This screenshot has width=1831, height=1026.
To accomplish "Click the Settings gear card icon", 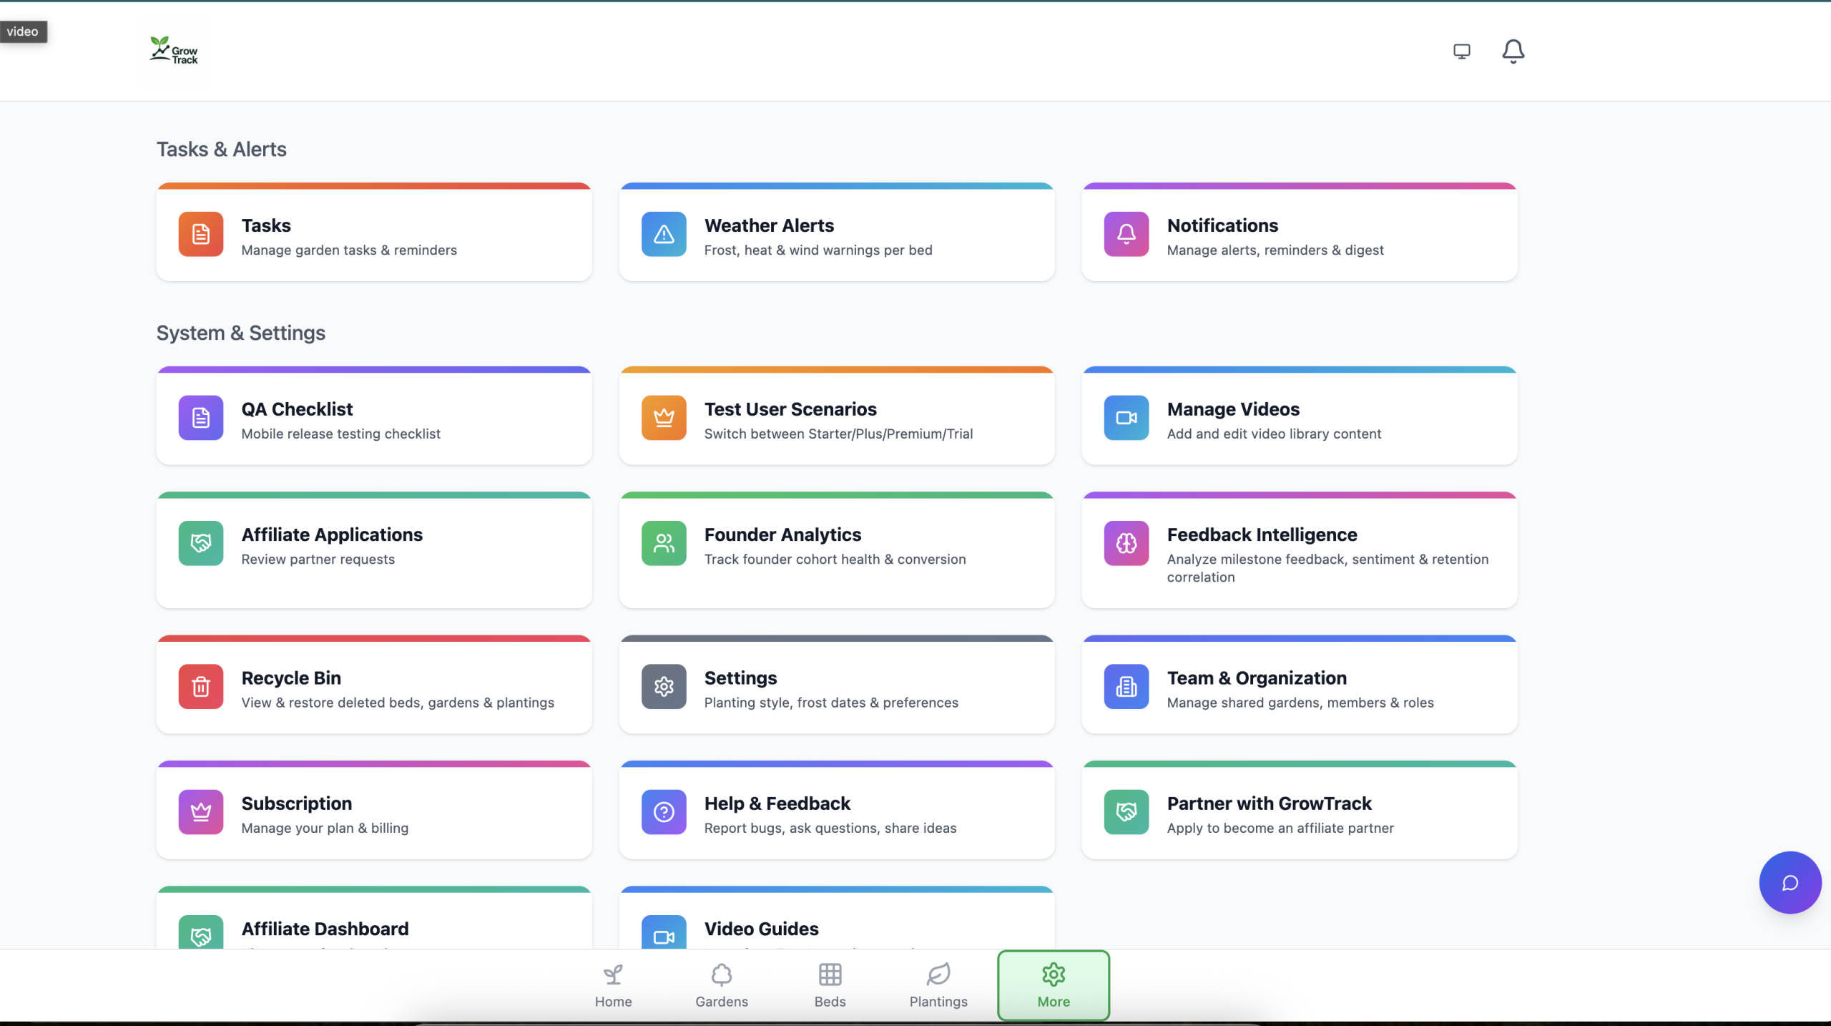I will (664, 686).
